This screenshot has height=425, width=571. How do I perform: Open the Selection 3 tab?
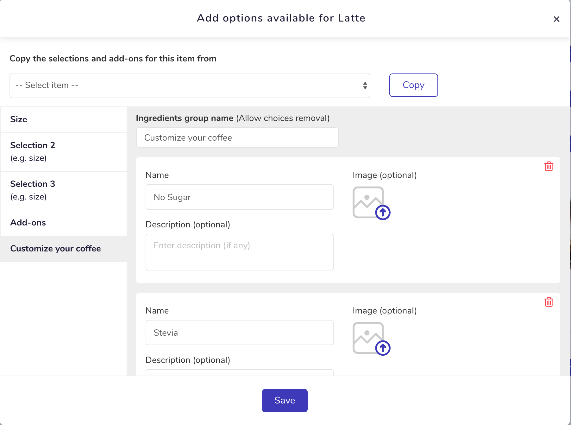(x=64, y=190)
